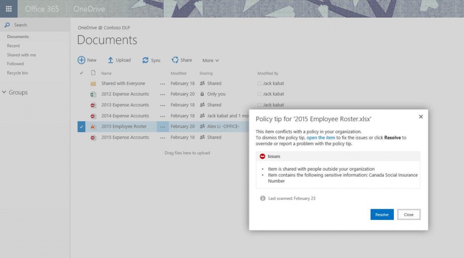
Task: Open ellipsis menu for 2014 Expense Accounts
Action: click(163, 116)
